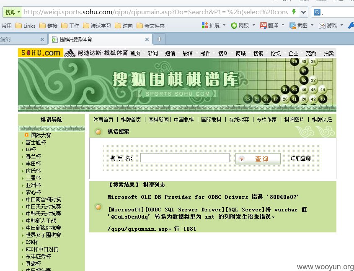Go to 在线对弈 in the menu
This screenshot has width=354, height=271.
(239, 120)
